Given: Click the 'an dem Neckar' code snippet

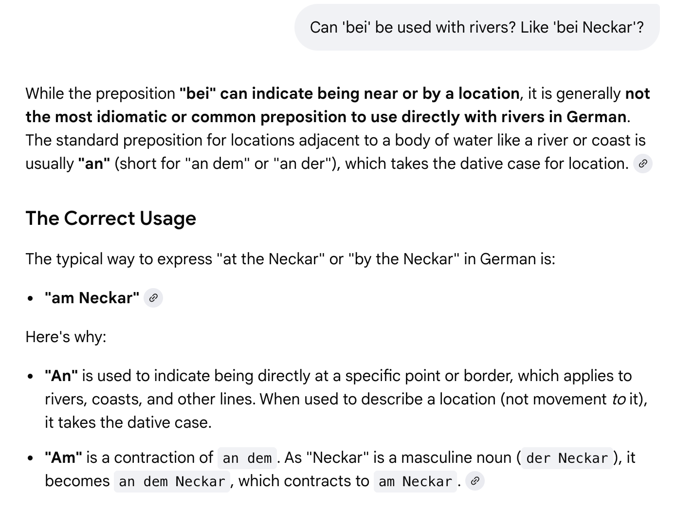Looking at the screenshot, I should pos(172,481).
